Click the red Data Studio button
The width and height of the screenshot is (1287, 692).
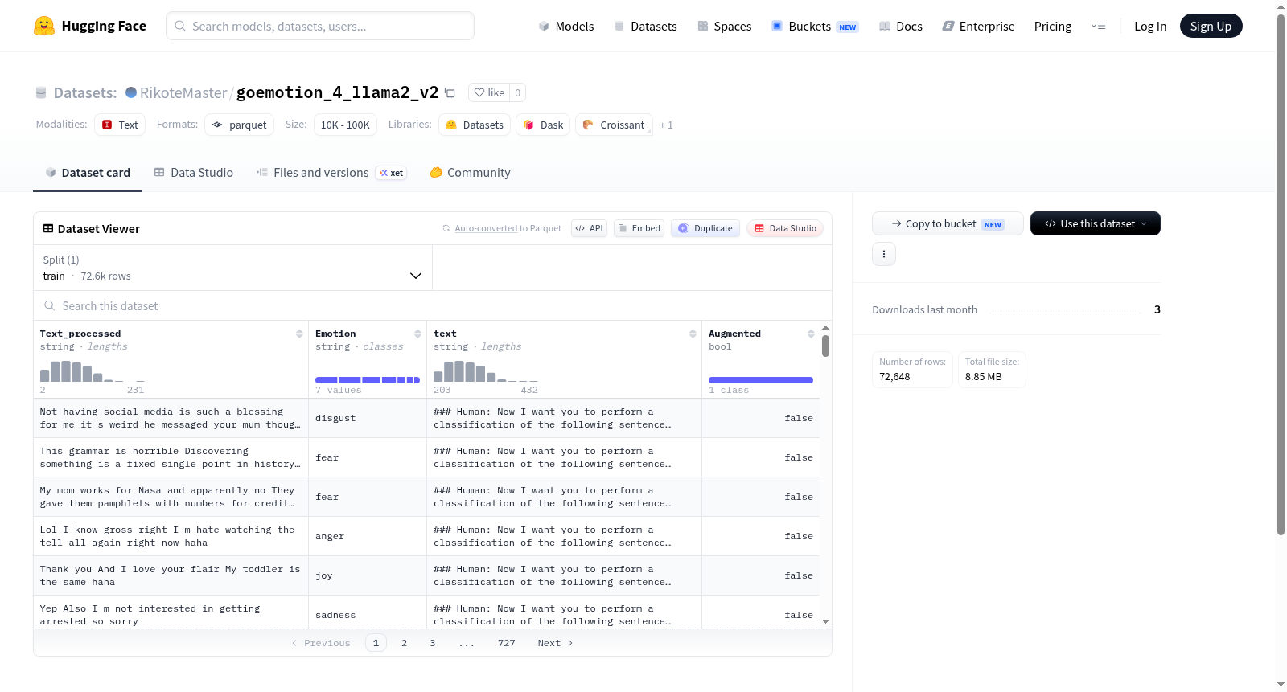(785, 228)
